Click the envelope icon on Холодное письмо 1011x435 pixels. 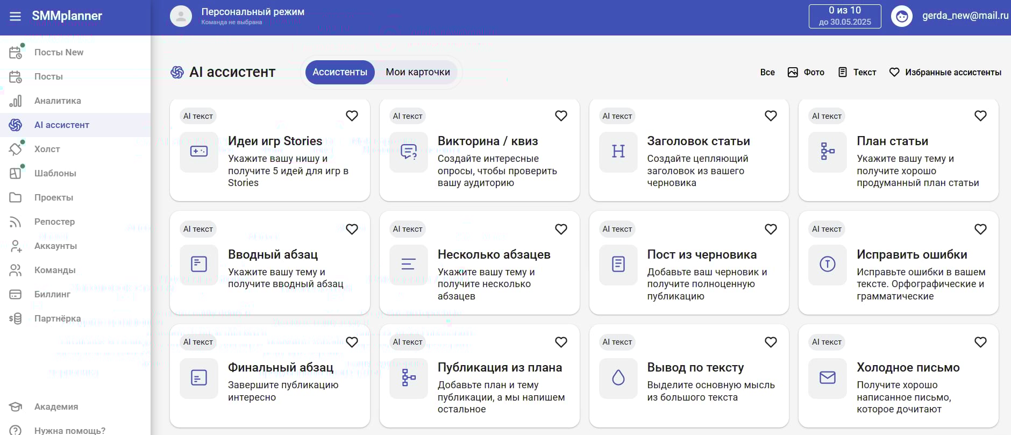828,378
